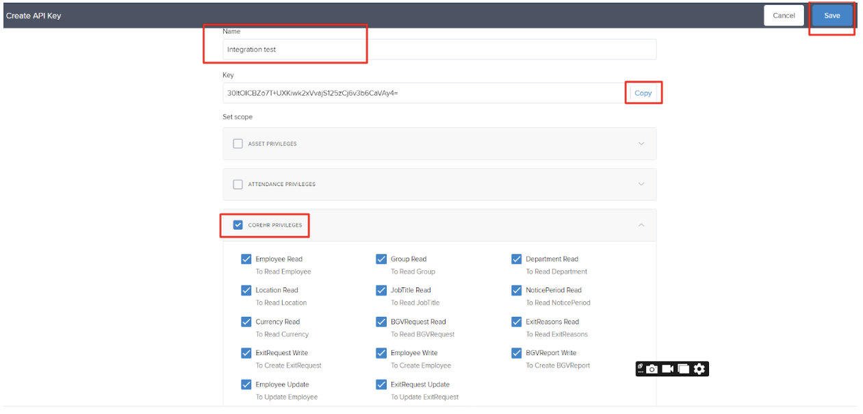Toggle the Department Read checkbox

pos(517,259)
